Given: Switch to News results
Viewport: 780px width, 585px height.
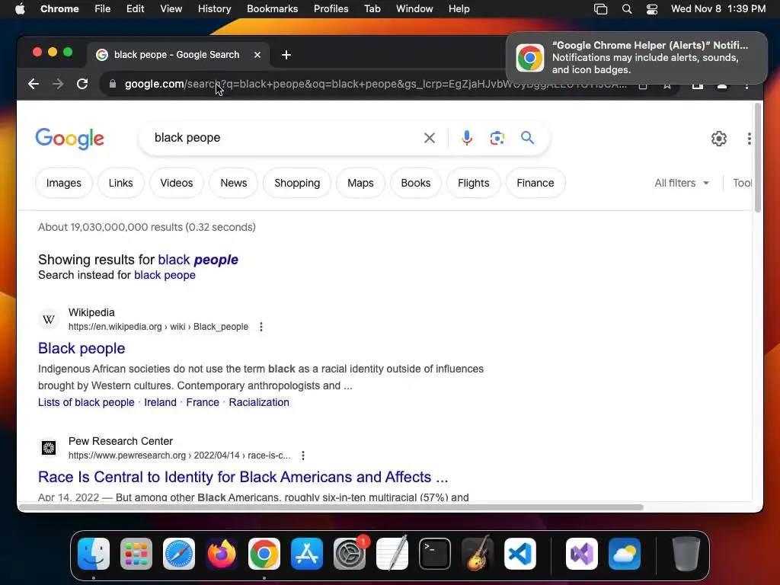Looking at the screenshot, I should tap(234, 183).
